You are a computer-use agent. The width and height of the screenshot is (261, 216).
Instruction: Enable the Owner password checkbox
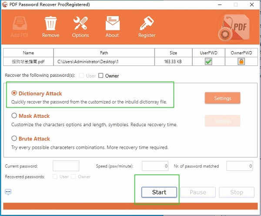101,76
